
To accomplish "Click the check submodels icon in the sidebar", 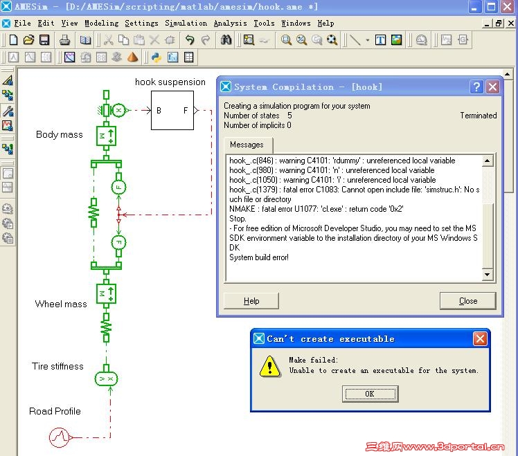I will pyautogui.click(x=8, y=149).
